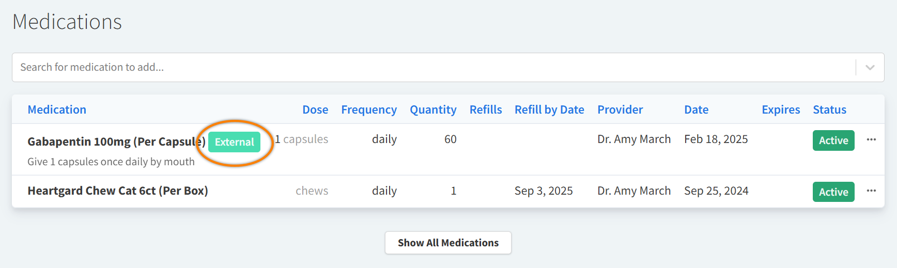Sort by the Dose column header
The image size is (897, 268).
[315, 109]
